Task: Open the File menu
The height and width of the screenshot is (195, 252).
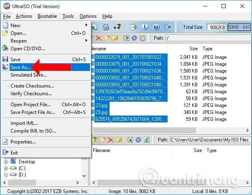Action: [7, 16]
